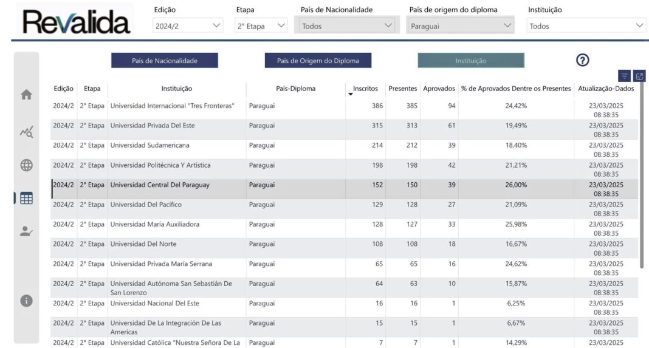Viewport: 649px width, 348px height.
Task: Switch to País de Origem do Diploma view
Action: click(318, 61)
